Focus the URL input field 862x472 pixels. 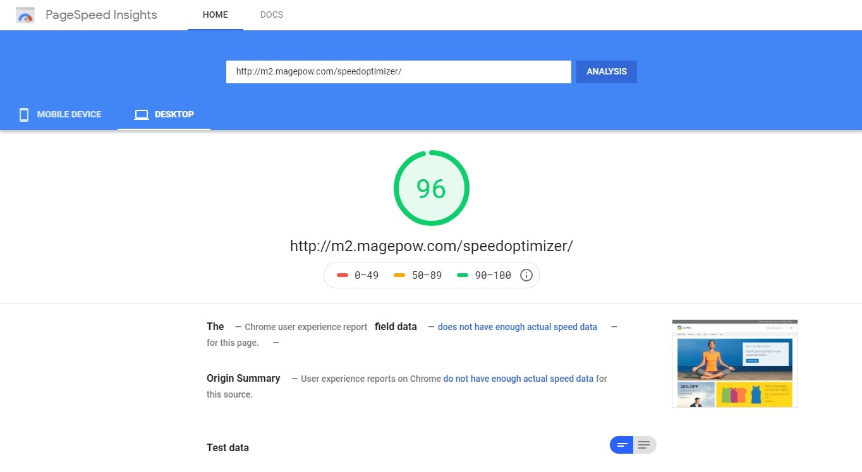tap(399, 72)
